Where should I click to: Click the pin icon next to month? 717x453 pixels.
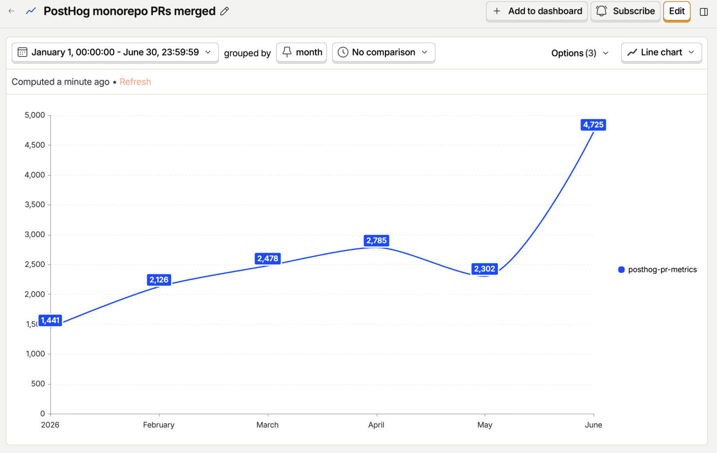coord(287,52)
